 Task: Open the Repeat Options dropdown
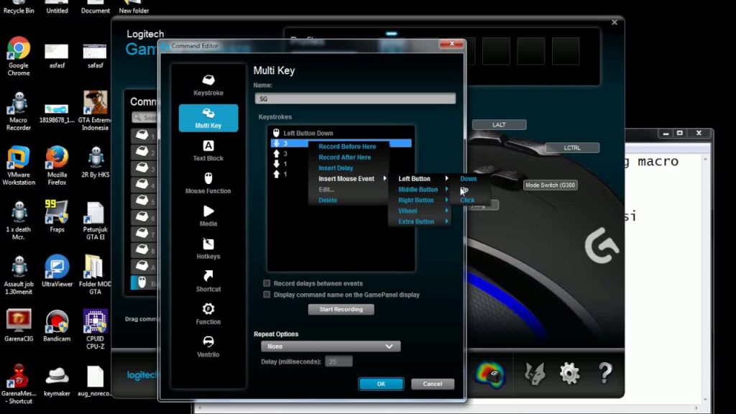[x=330, y=346]
